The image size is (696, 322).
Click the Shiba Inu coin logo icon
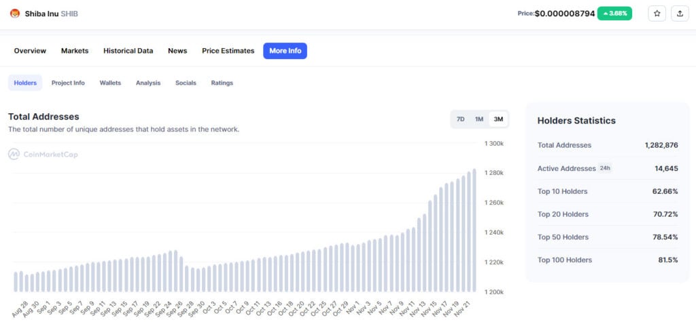pos(15,14)
